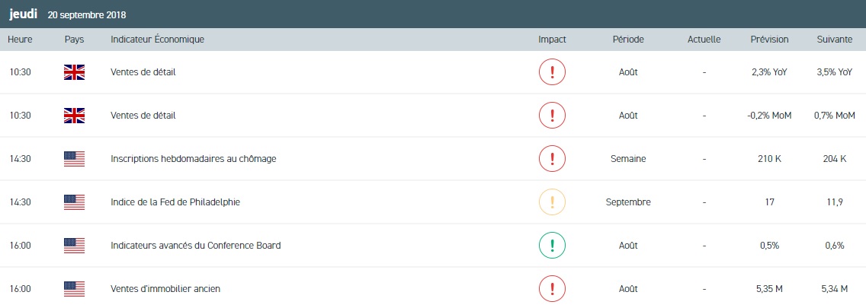Click the UK flag in the 3,5% YoY row
The width and height of the screenshot is (866, 308).
tap(74, 72)
